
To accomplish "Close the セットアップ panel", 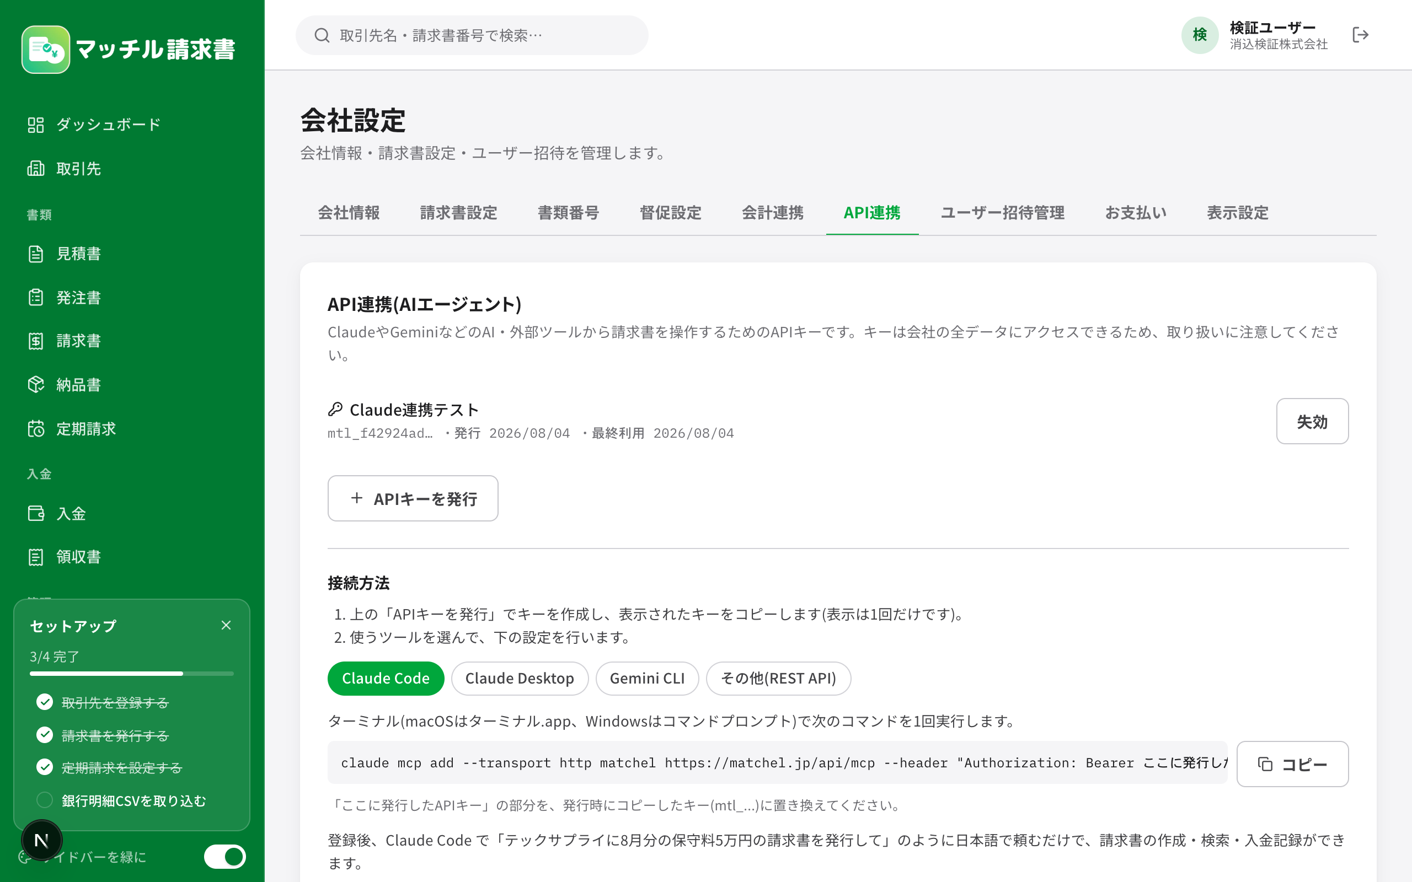I will (x=226, y=625).
